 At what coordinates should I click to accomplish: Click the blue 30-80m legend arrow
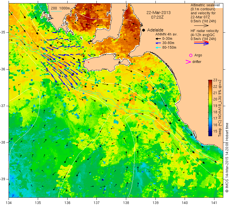pyautogui.click(x=158, y=43)
